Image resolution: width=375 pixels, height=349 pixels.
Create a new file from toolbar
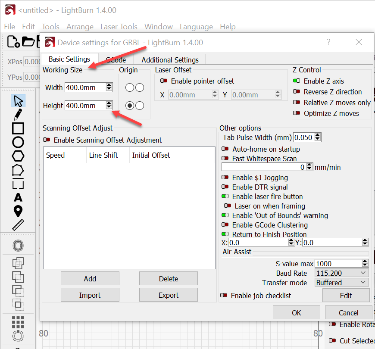coord(13,42)
